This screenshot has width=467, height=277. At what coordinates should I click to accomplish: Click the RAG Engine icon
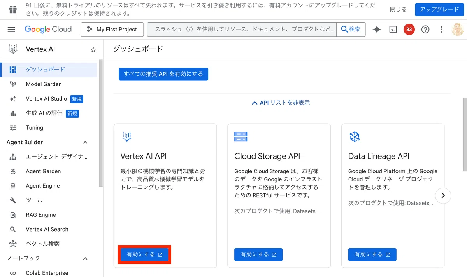(x=13, y=215)
